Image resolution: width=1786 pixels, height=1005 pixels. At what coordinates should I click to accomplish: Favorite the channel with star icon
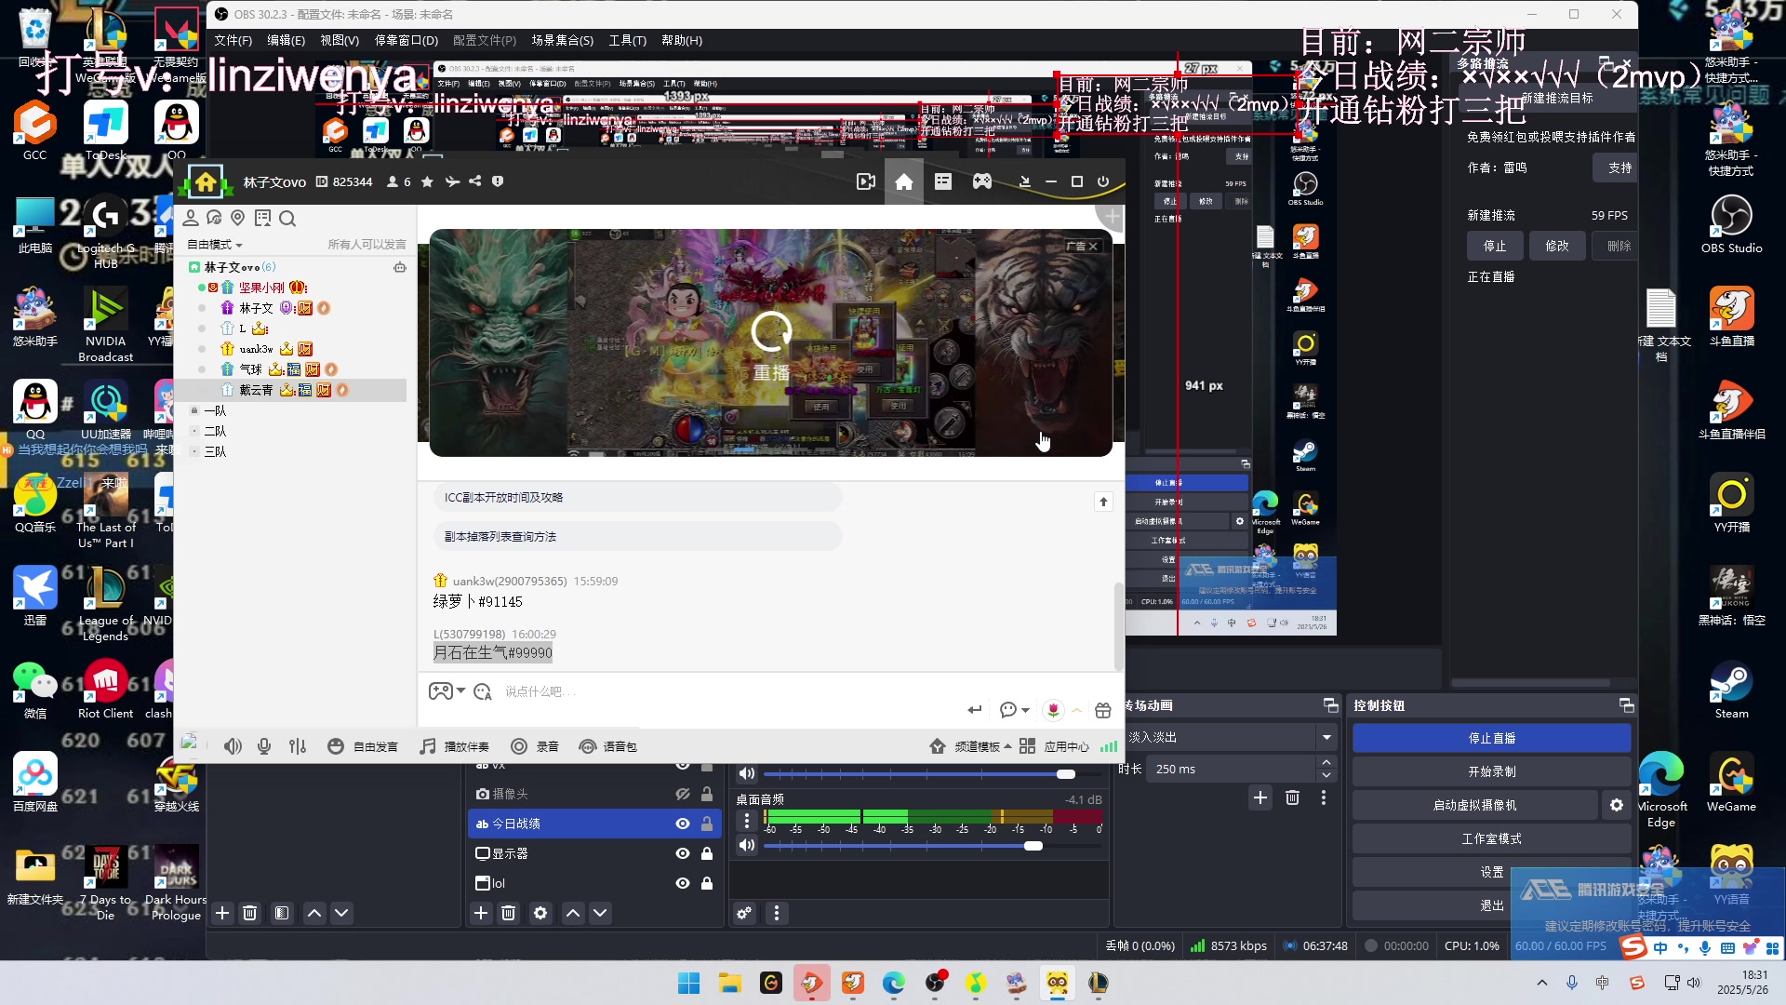click(427, 181)
